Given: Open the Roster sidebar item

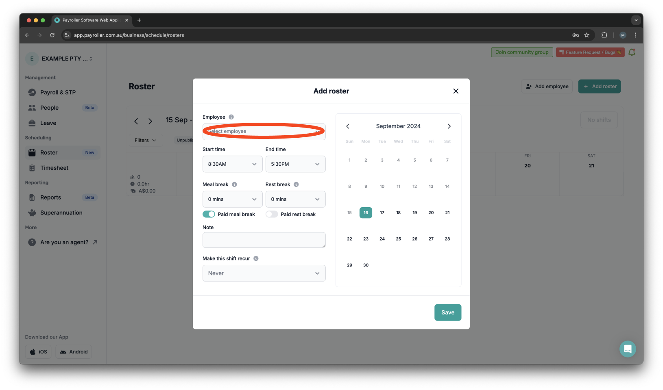Looking at the screenshot, I should point(62,152).
